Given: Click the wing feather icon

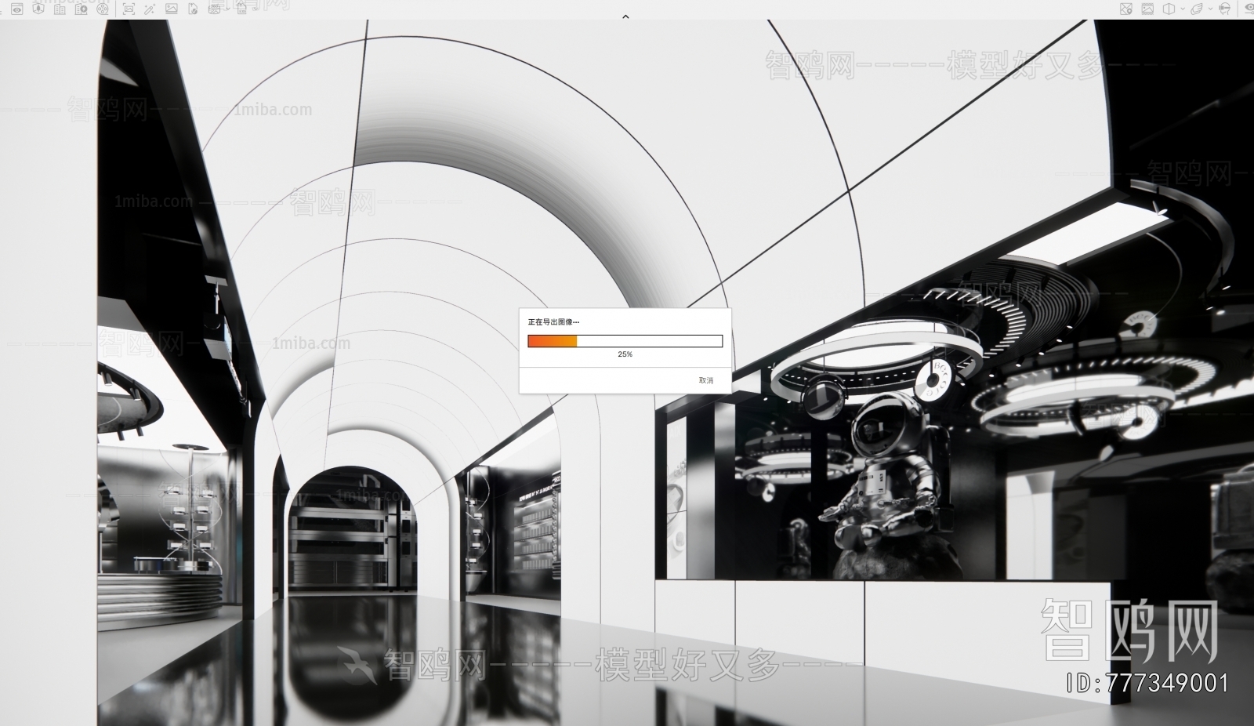Looking at the screenshot, I should pyautogui.click(x=1197, y=9).
